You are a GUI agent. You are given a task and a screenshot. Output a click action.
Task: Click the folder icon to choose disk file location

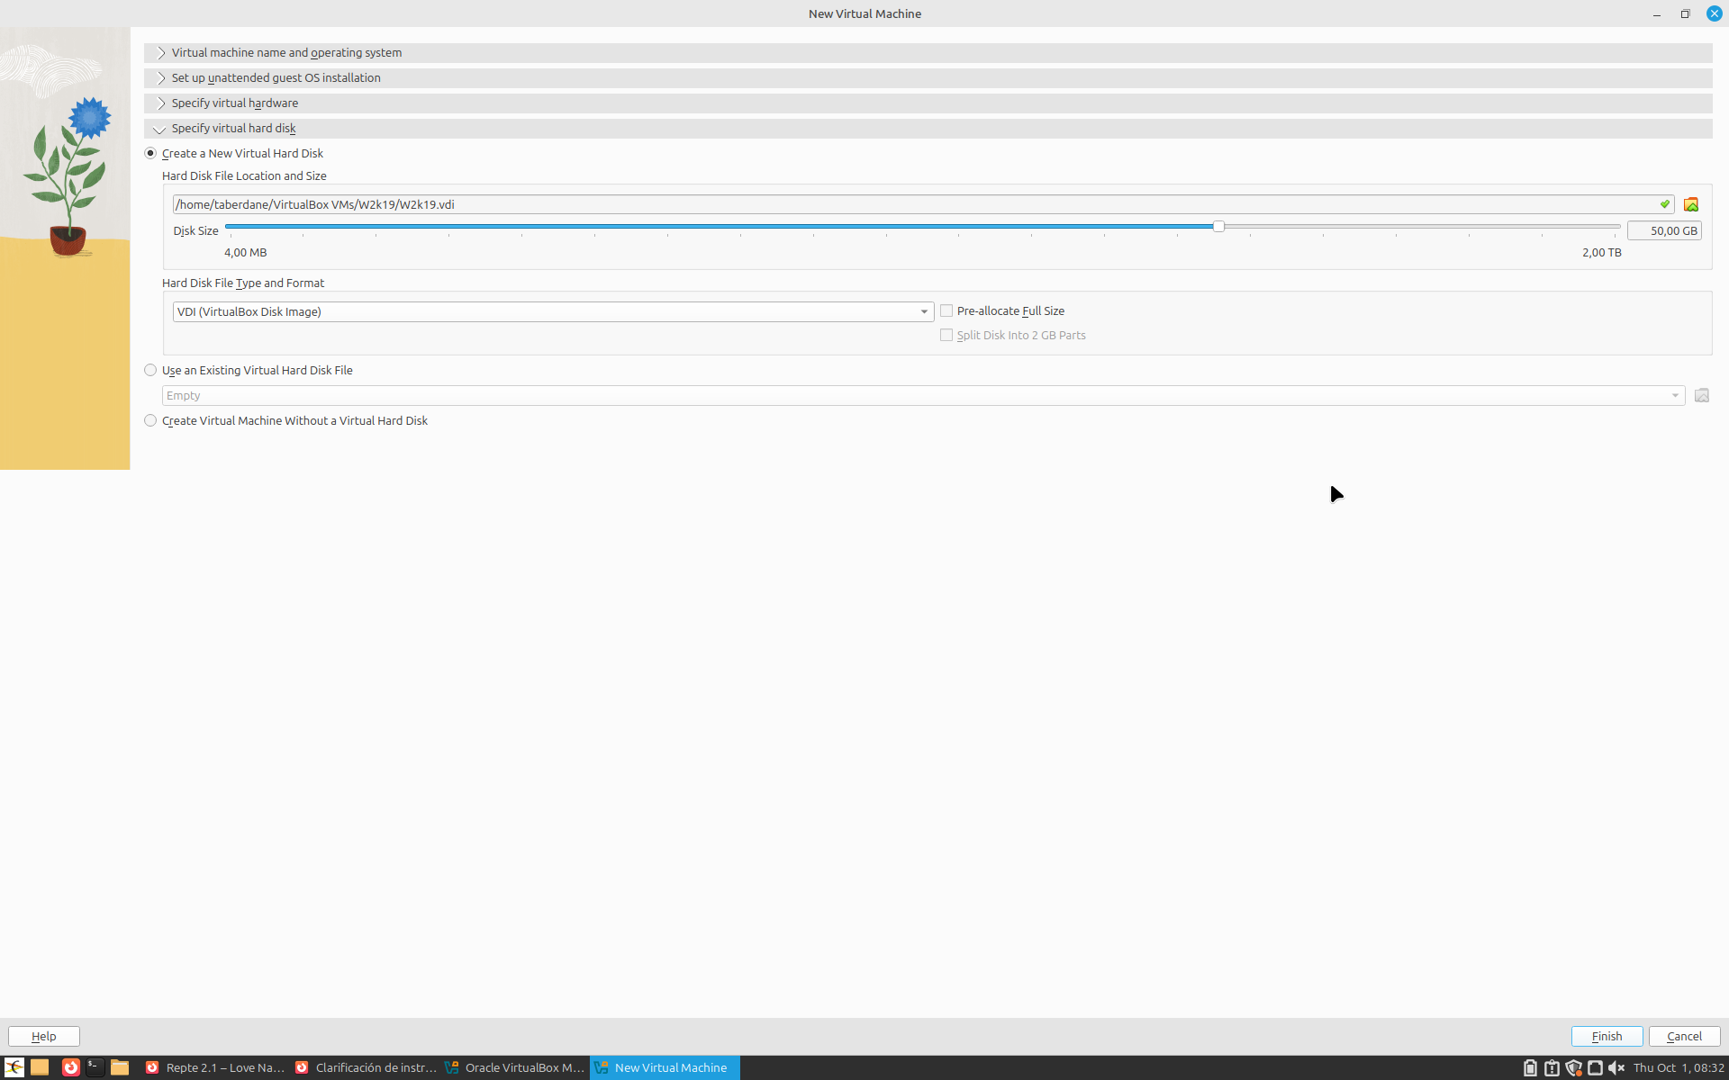1690,204
